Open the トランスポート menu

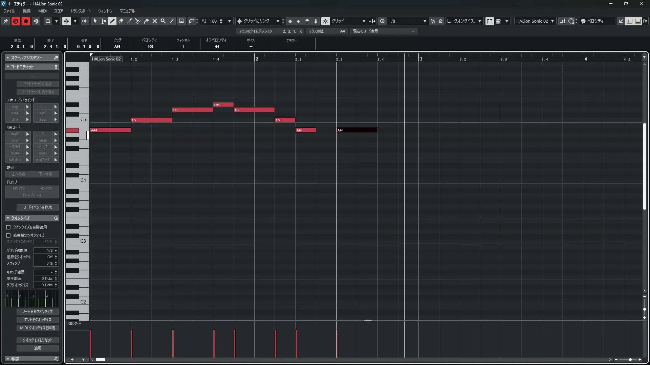click(80, 11)
